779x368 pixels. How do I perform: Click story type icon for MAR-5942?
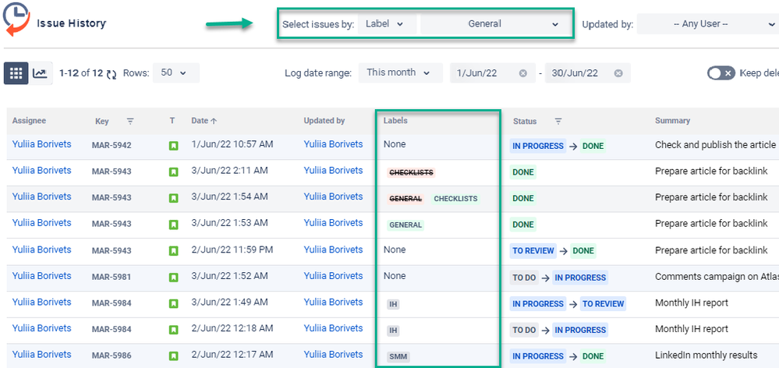click(173, 146)
